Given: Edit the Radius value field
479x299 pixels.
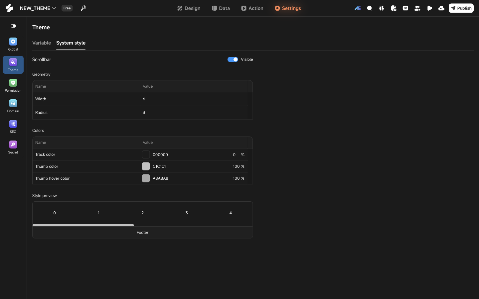Looking at the screenshot, I should pos(194,113).
